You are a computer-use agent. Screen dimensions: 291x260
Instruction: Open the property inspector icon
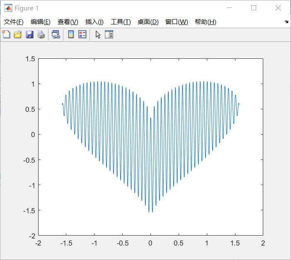point(109,34)
